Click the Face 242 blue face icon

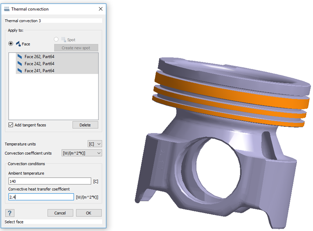(20, 63)
